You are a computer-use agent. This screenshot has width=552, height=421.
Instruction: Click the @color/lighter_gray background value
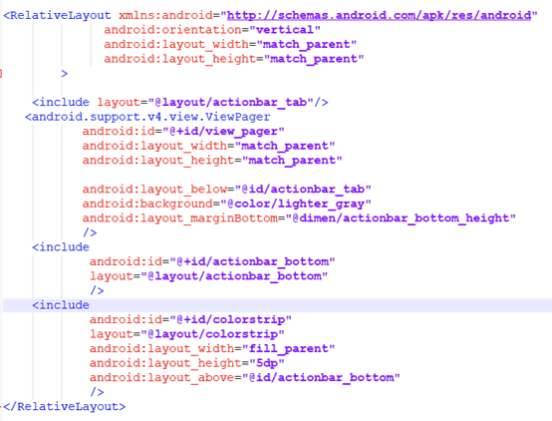pos(296,204)
